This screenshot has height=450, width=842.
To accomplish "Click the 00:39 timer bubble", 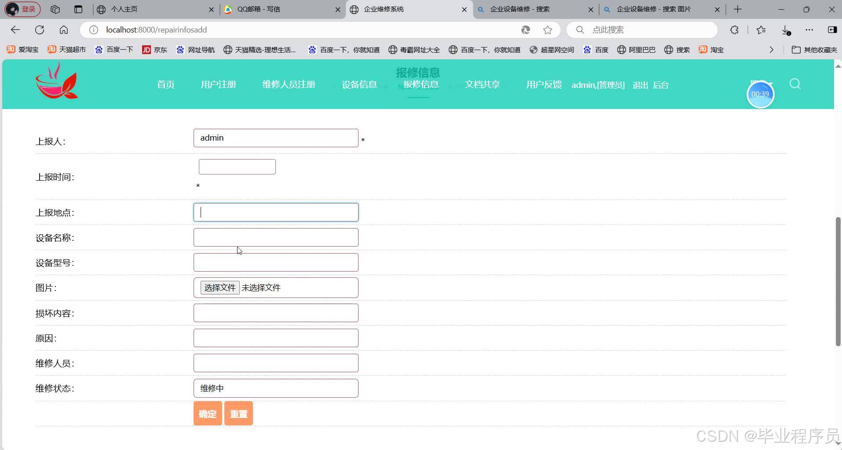I will click(x=760, y=94).
